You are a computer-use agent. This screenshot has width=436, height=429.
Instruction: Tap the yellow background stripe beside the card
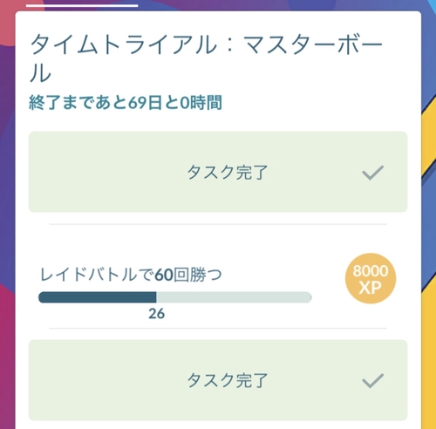pyautogui.click(x=429, y=290)
